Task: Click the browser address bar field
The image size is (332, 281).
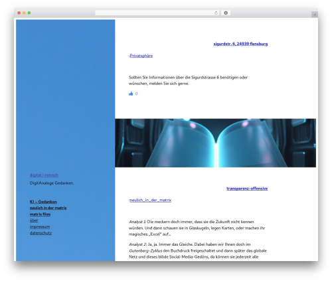Action: pyautogui.click(x=157, y=13)
